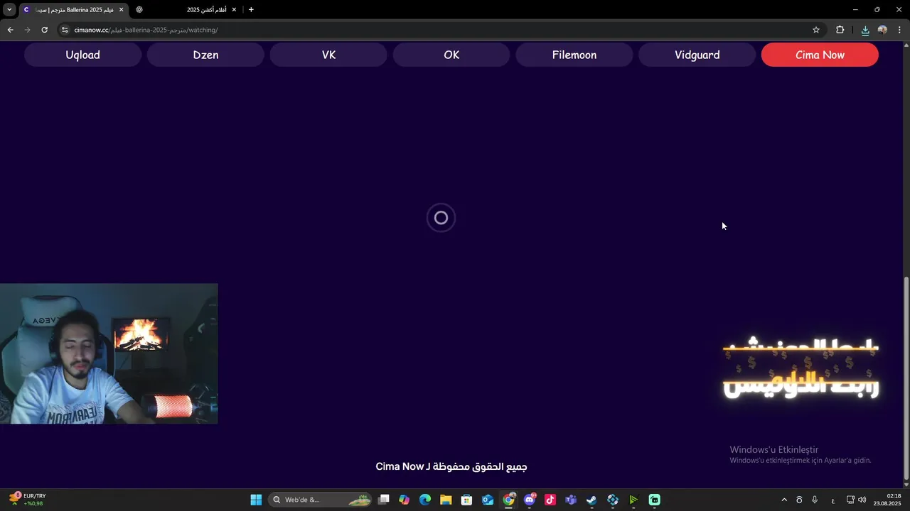This screenshot has height=511, width=910.
Task: Open the Windows Start menu
Action: [x=256, y=500]
